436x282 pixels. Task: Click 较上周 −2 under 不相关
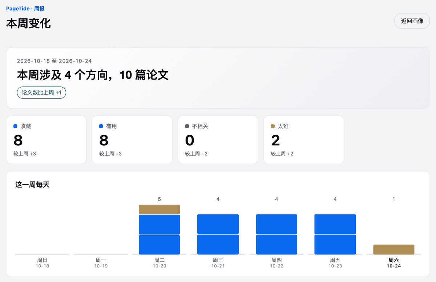tap(196, 154)
